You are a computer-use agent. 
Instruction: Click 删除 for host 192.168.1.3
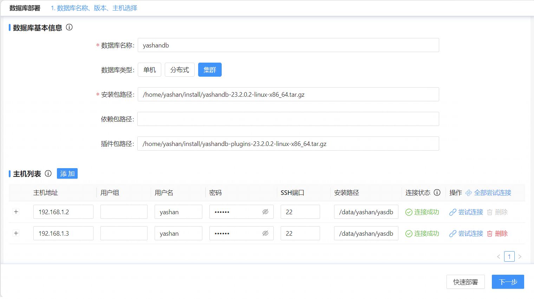501,234
